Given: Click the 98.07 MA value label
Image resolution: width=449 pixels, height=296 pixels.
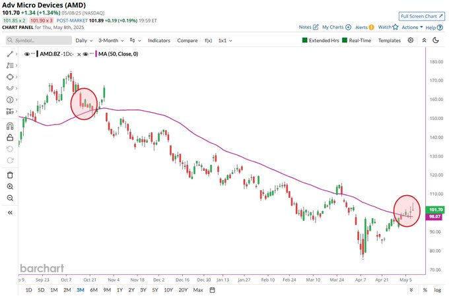Looking at the screenshot, I should point(434,216).
